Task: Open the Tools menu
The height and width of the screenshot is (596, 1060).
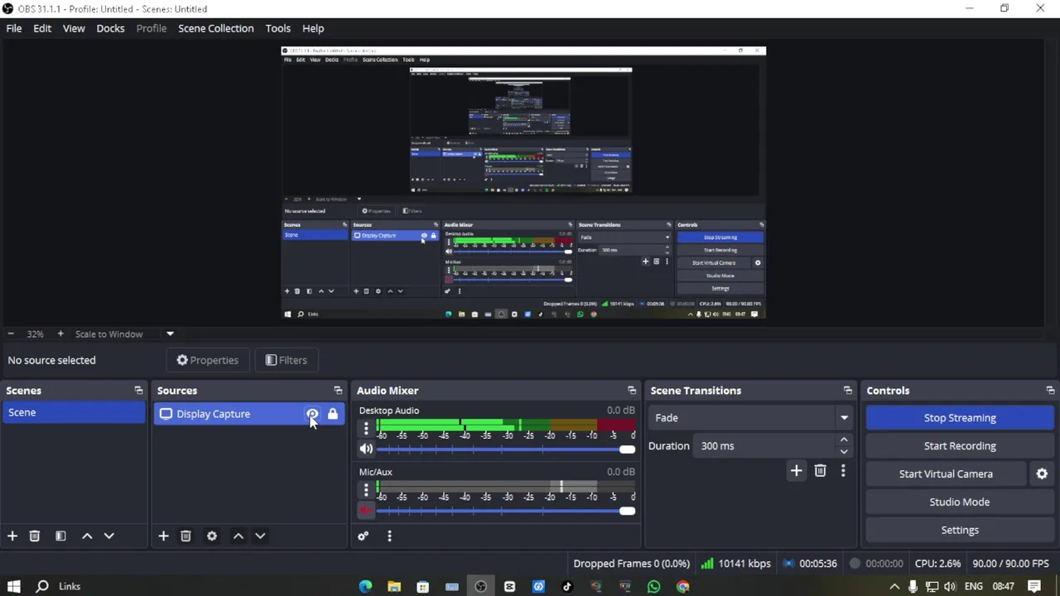Action: click(x=278, y=28)
